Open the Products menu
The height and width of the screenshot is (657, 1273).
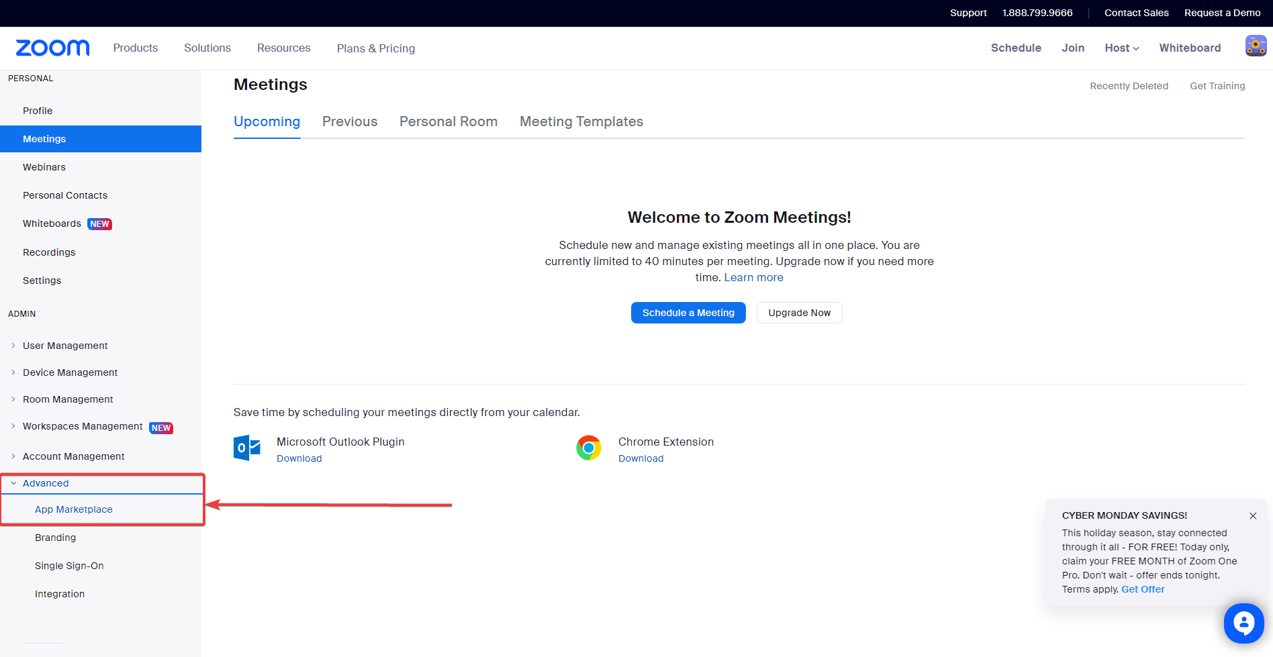(136, 48)
